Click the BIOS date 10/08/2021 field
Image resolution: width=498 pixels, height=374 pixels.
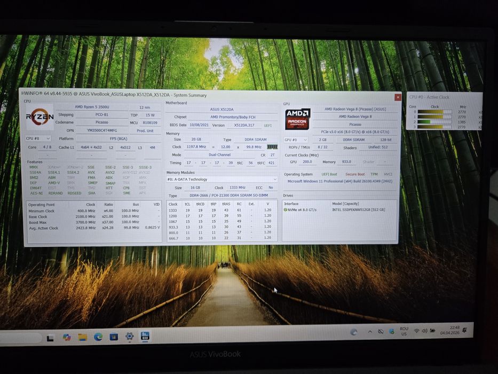199,125
